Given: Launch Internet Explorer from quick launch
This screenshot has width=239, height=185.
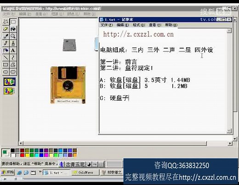Looking at the screenshot, I should (x=19, y=173).
